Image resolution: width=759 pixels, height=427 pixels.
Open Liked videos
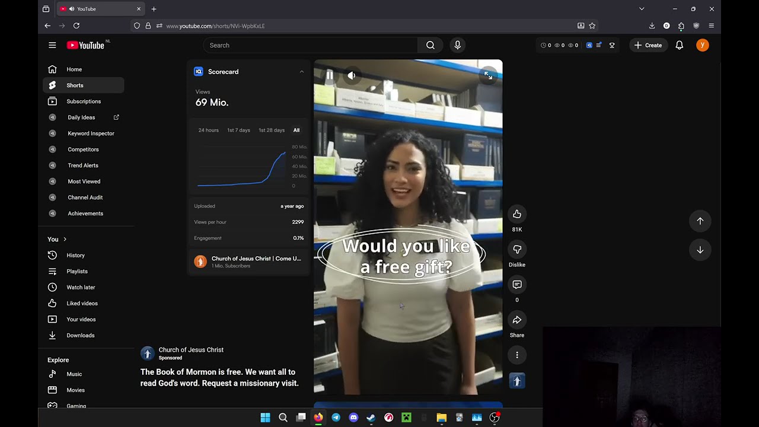pos(83,303)
